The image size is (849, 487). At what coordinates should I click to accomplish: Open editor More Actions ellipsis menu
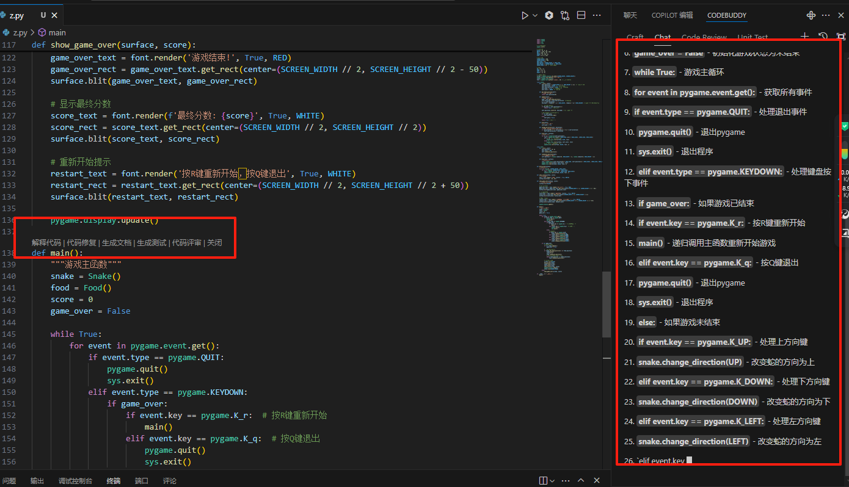(597, 15)
